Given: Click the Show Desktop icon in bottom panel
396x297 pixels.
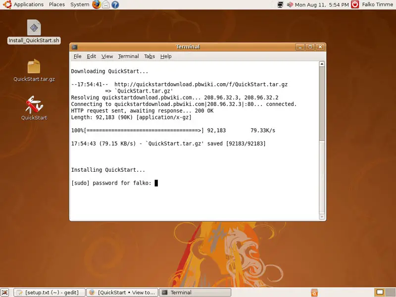Looking at the screenshot, I should [5, 293].
